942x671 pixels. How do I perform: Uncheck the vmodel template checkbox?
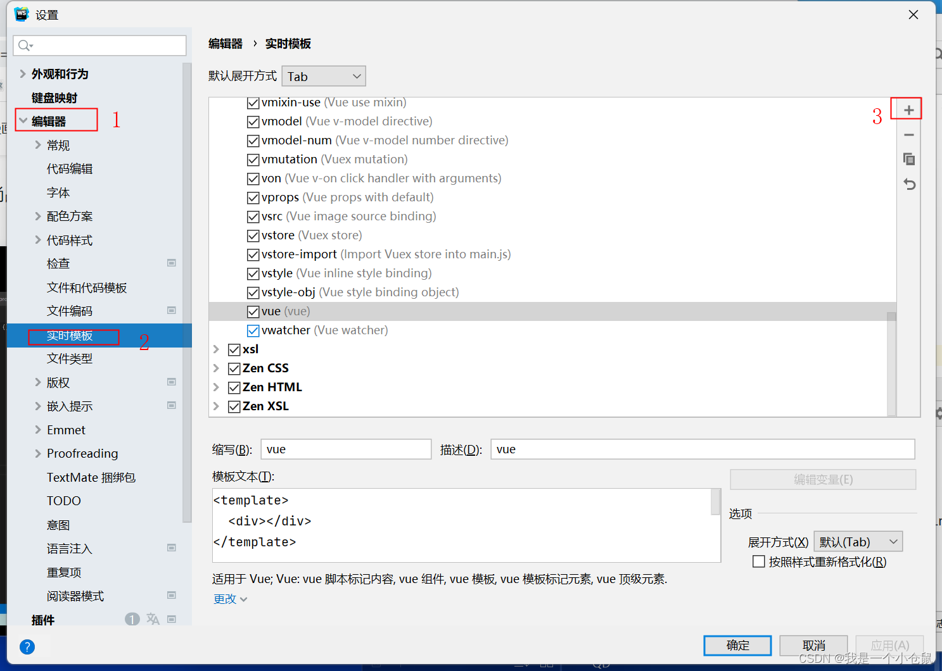[x=253, y=122]
